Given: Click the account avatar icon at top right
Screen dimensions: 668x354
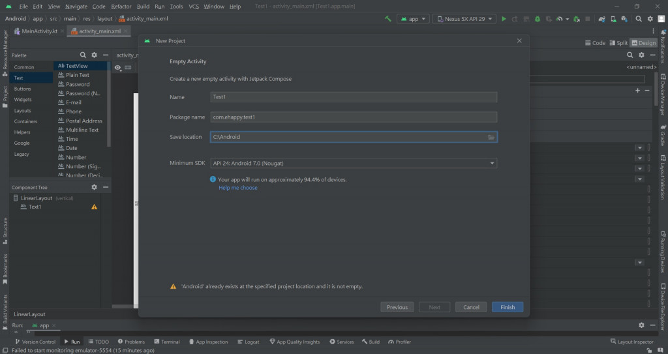Looking at the screenshot, I should 661,19.
